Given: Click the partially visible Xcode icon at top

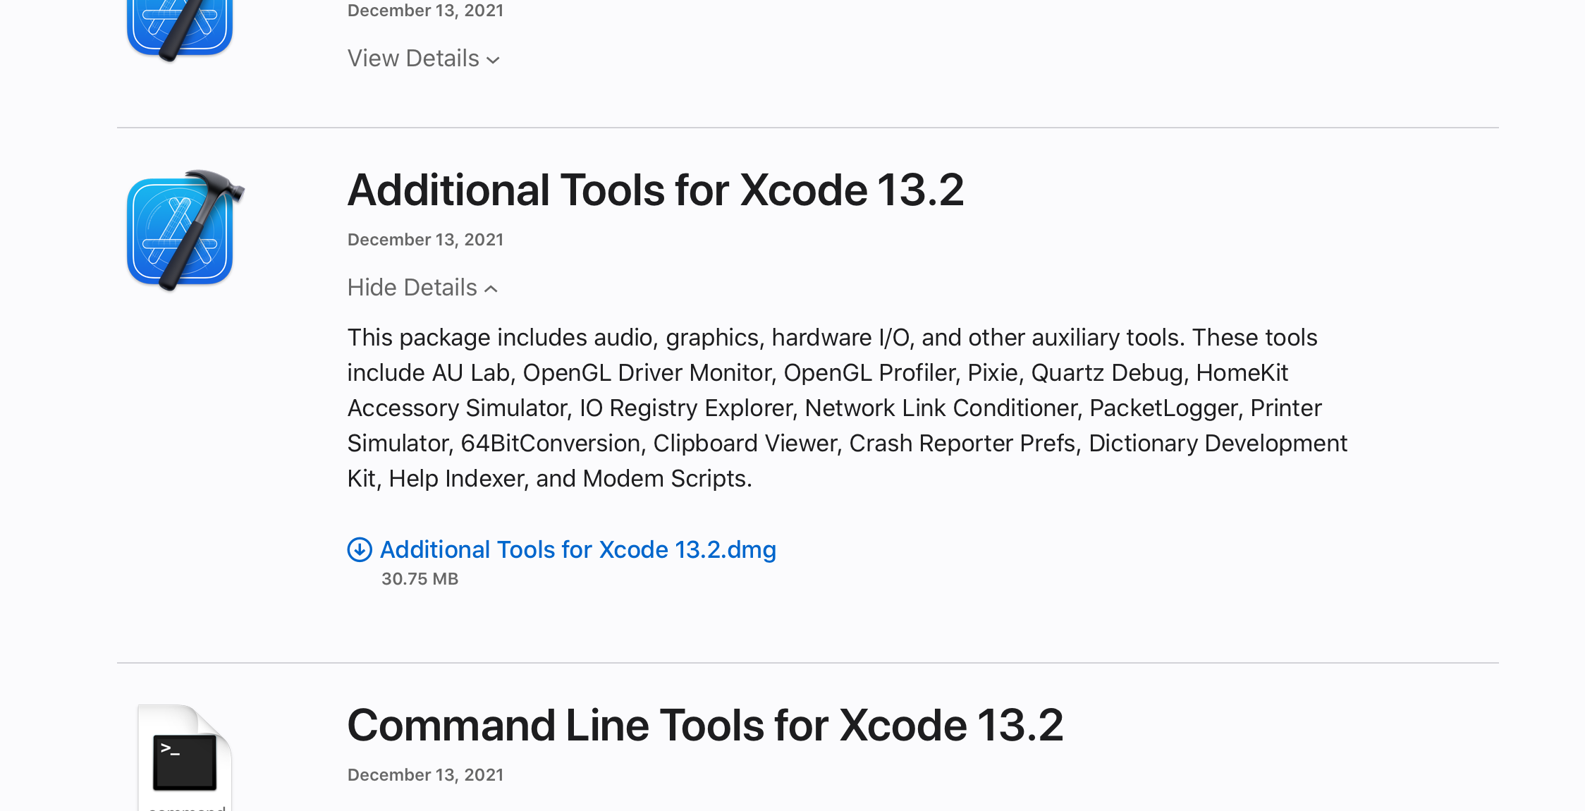Looking at the screenshot, I should pyautogui.click(x=180, y=30).
